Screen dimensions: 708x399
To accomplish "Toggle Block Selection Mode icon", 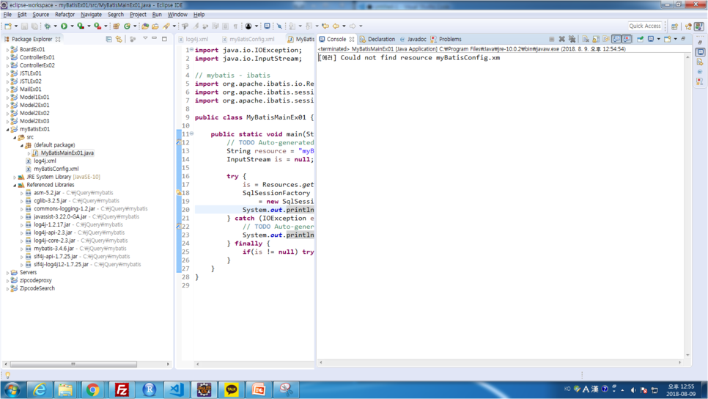I will pyautogui.click(x=225, y=26).
